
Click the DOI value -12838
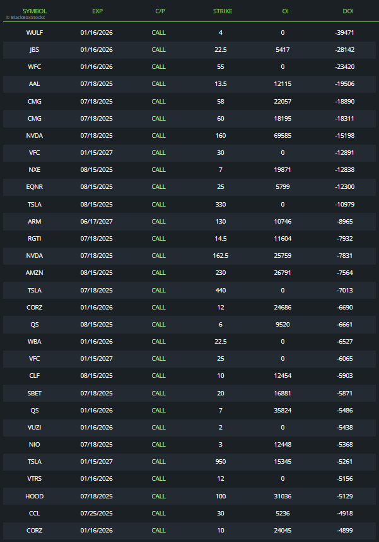coord(344,170)
